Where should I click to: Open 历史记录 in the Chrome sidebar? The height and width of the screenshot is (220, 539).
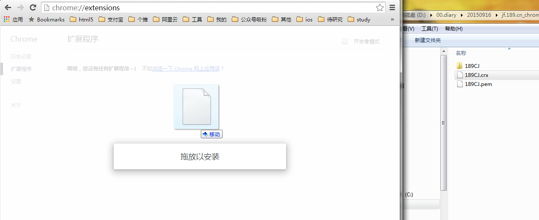[21, 56]
